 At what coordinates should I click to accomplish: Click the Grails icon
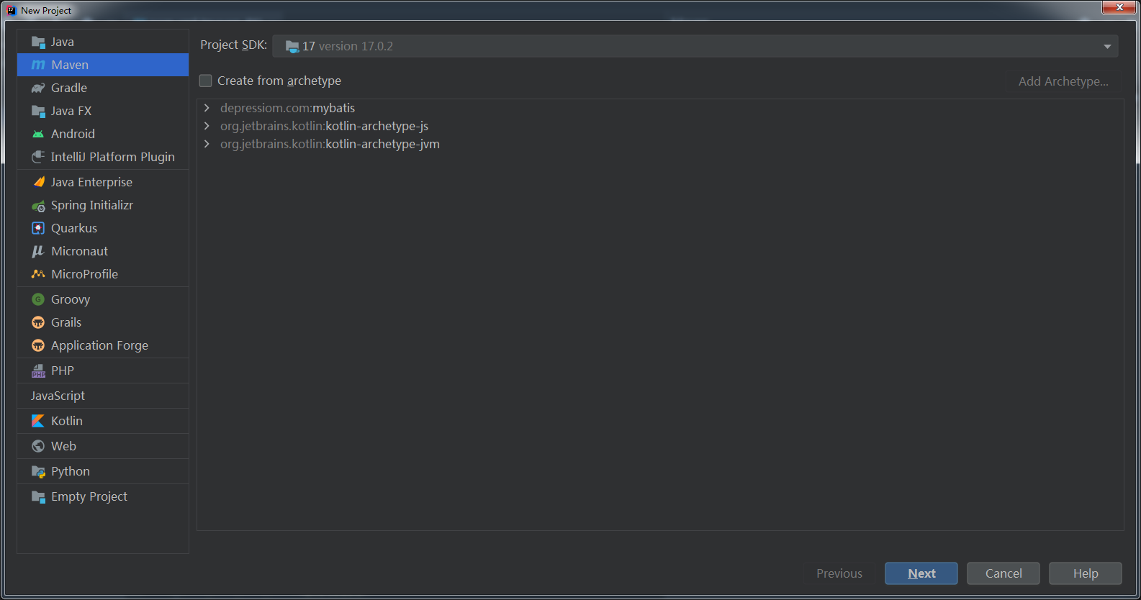tap(38, 322)
